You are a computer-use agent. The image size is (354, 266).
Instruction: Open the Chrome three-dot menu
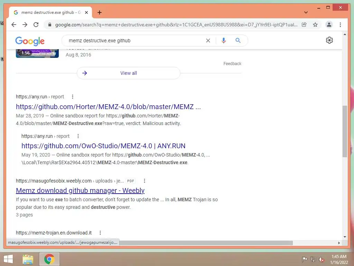(x=340, y=25)
